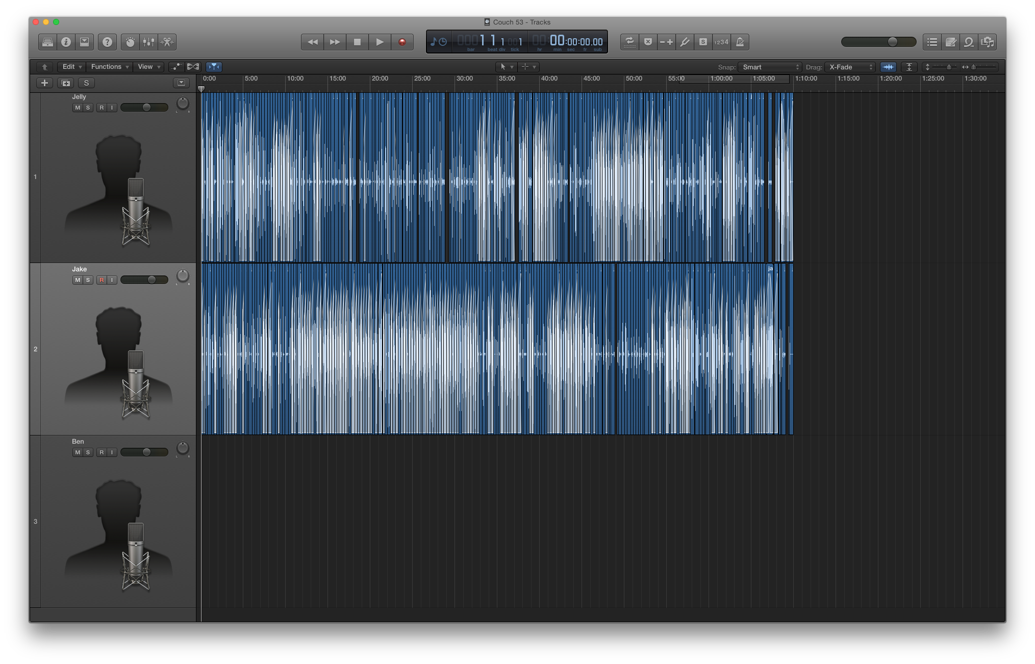Start playback with Play button
The height and width of the screenshot is (664, 1035).
(x=380, y=42)
